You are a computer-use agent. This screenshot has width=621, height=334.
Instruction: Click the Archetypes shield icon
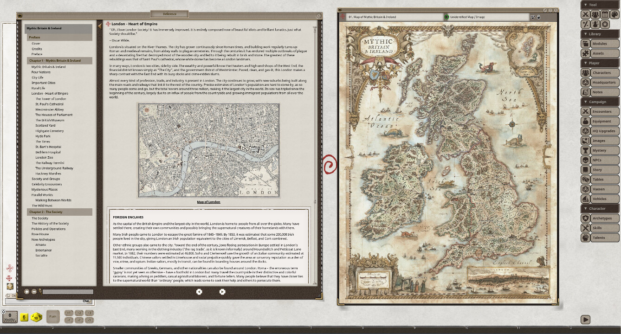[x=585, y=218]
